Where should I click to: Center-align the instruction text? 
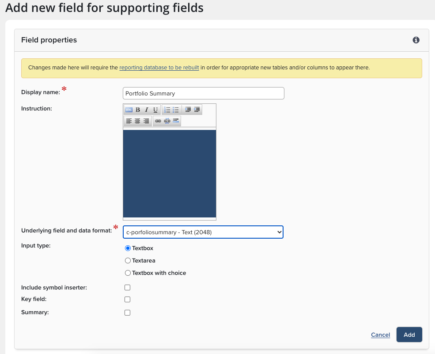(137, 121)
